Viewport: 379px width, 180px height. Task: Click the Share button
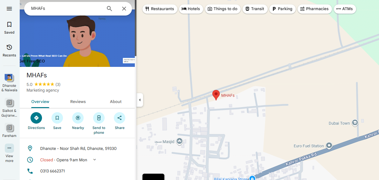coord(120,121)
